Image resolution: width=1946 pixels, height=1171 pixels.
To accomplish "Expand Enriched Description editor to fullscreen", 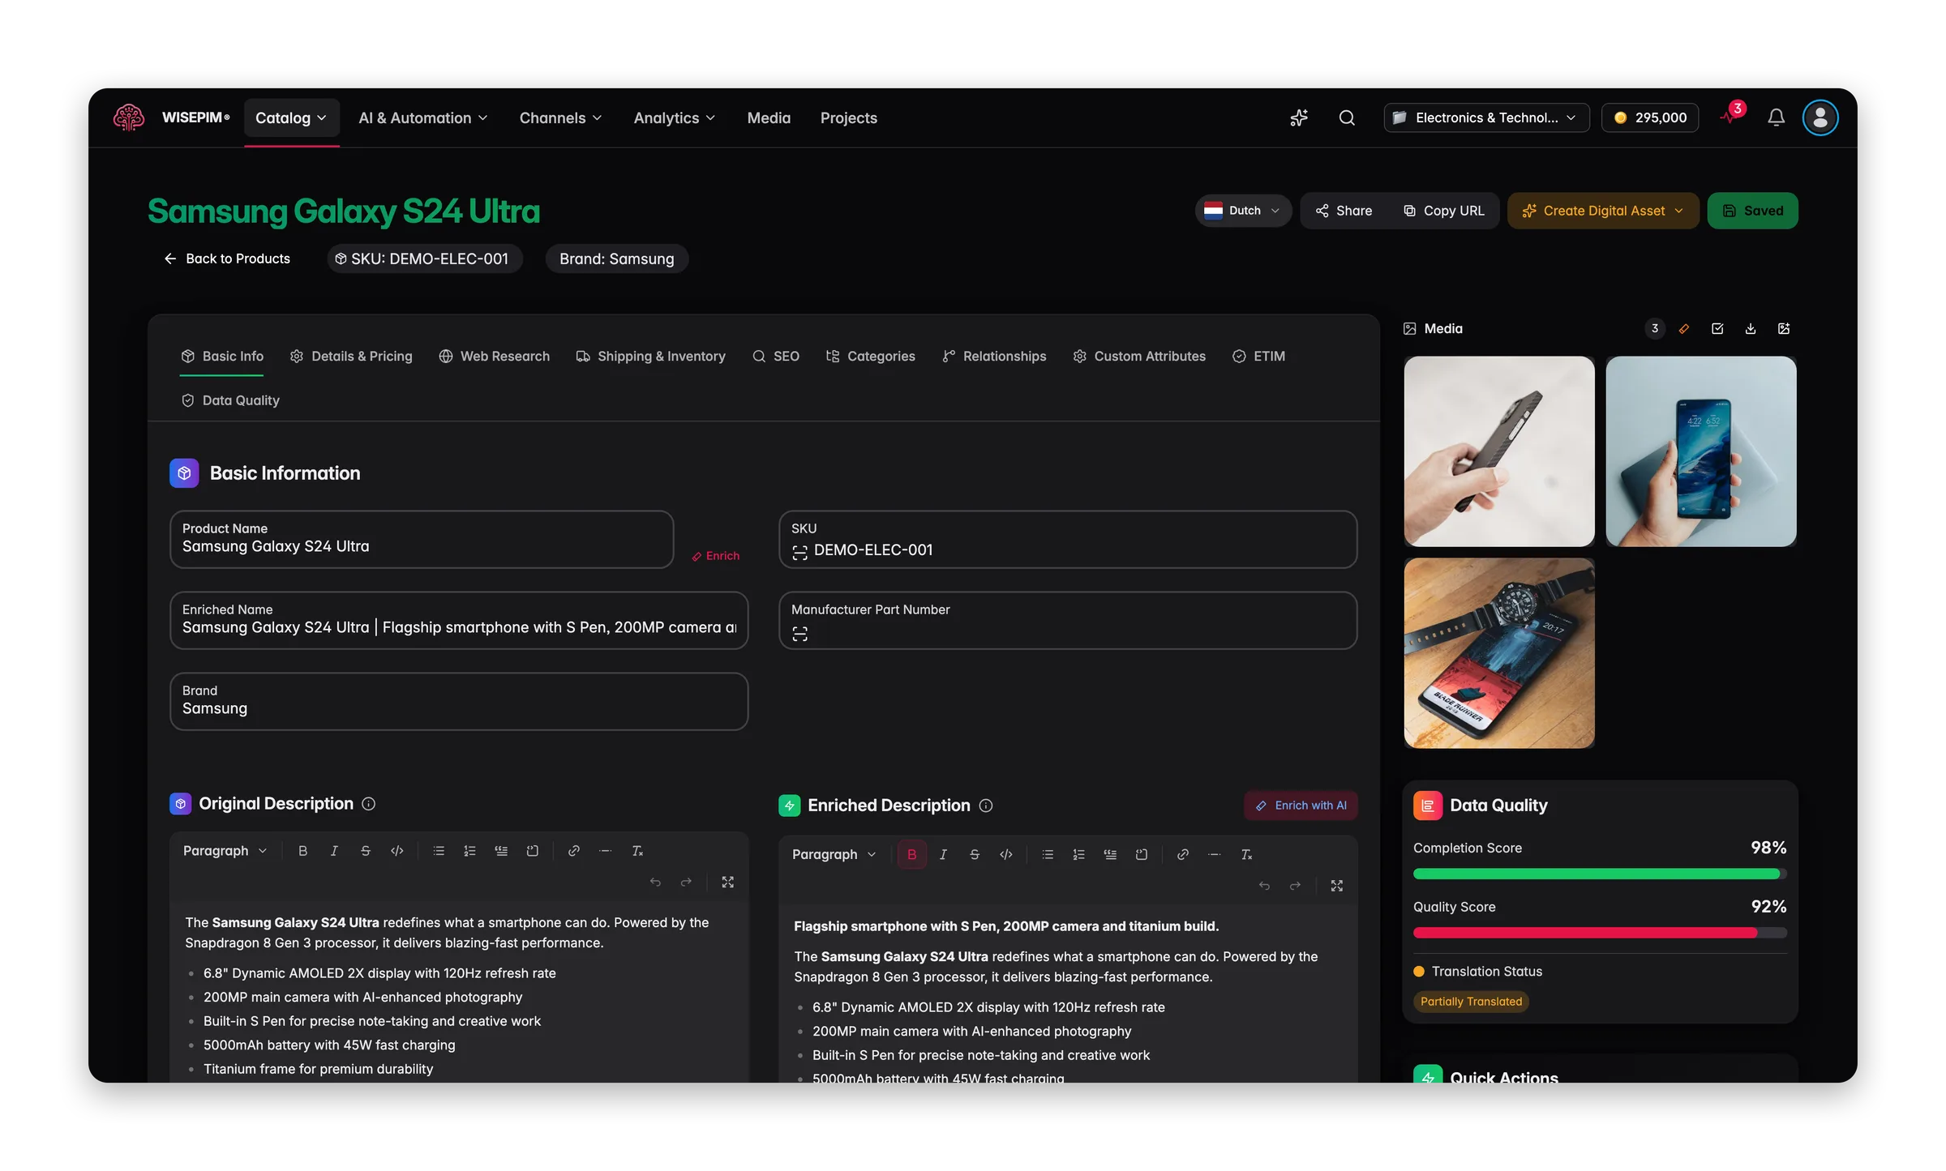I will (1337, 887).
